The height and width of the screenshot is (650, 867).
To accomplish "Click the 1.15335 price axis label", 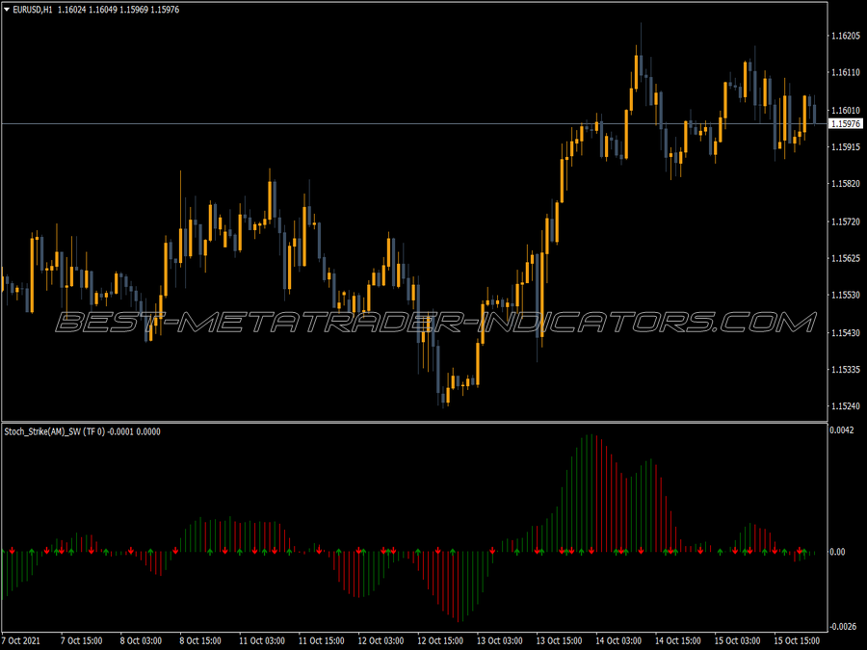I will (x=846, y=369).
